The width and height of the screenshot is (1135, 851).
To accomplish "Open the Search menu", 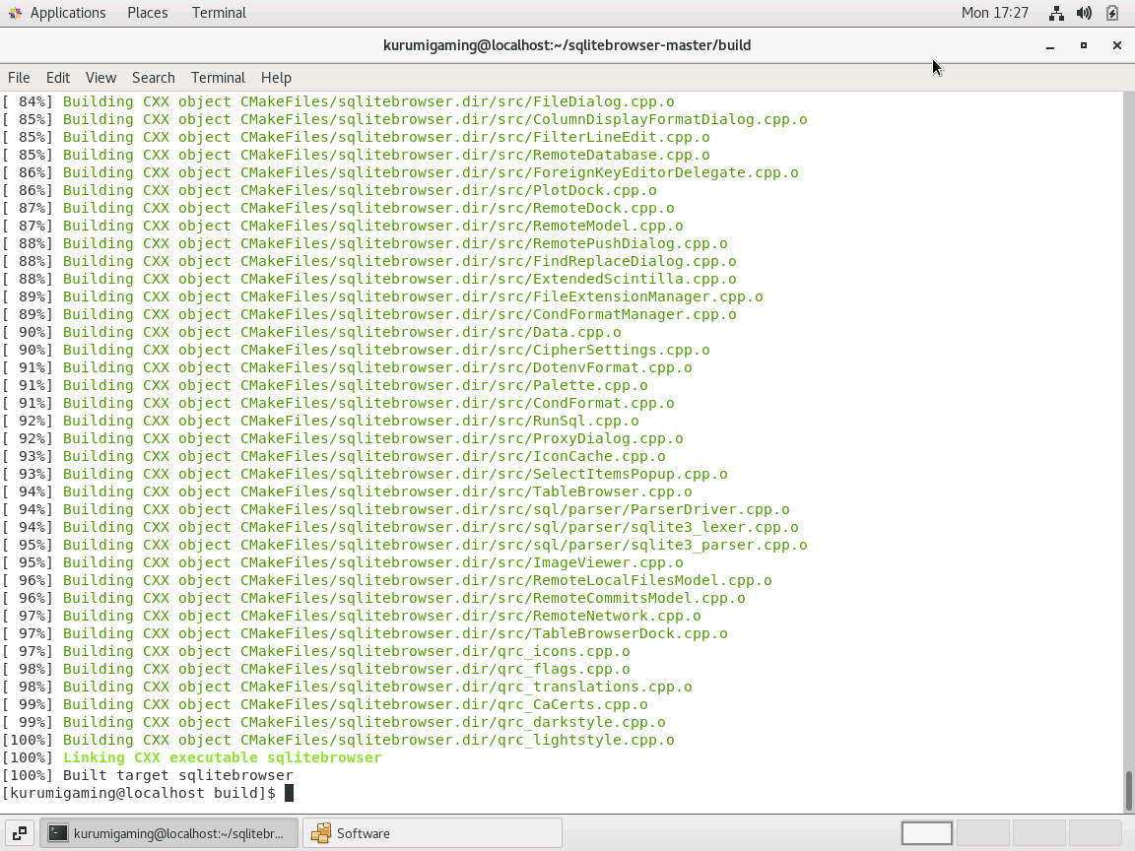I will point(153,77).
